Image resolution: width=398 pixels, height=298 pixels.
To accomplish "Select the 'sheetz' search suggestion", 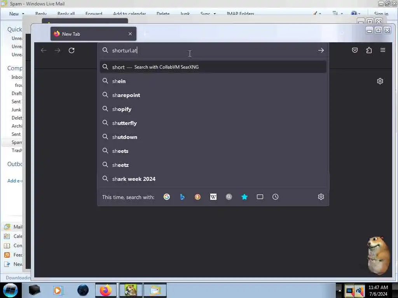I will click(x=213, y=165).
